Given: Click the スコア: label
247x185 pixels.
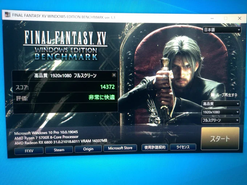Looking at the screenshot, I should (x=22, y=87).
